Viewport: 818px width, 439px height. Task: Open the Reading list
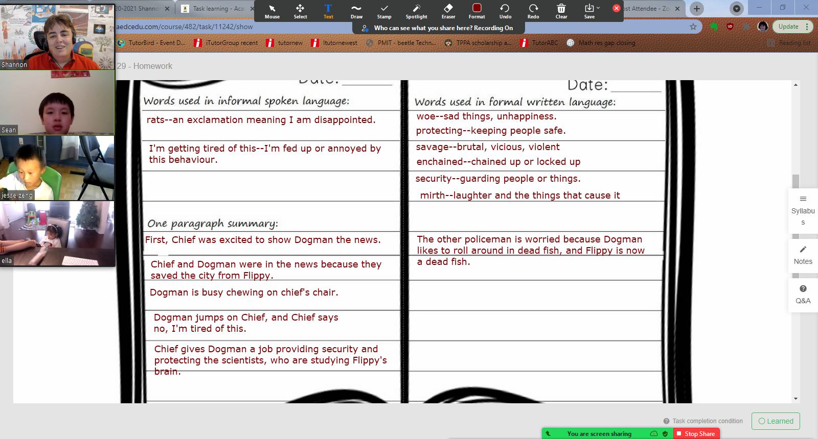point(789,43)
